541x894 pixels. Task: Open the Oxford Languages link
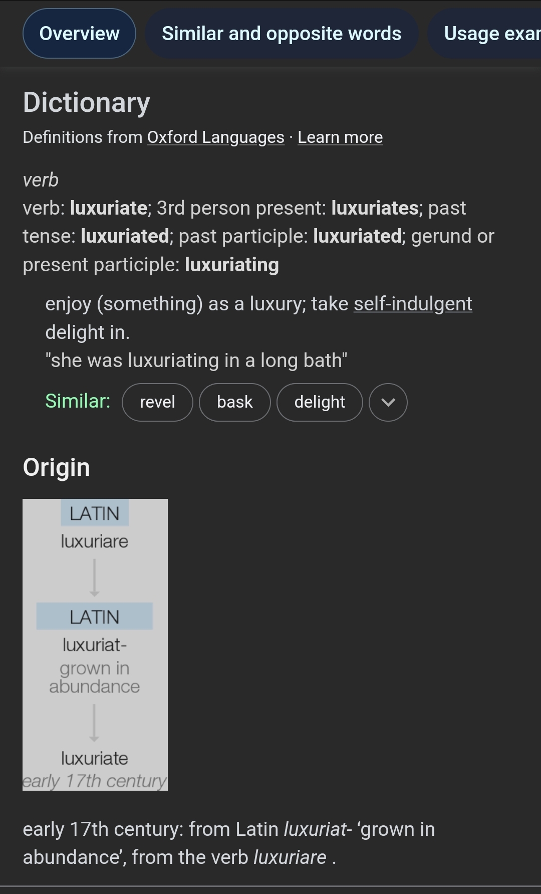point(215,137)
